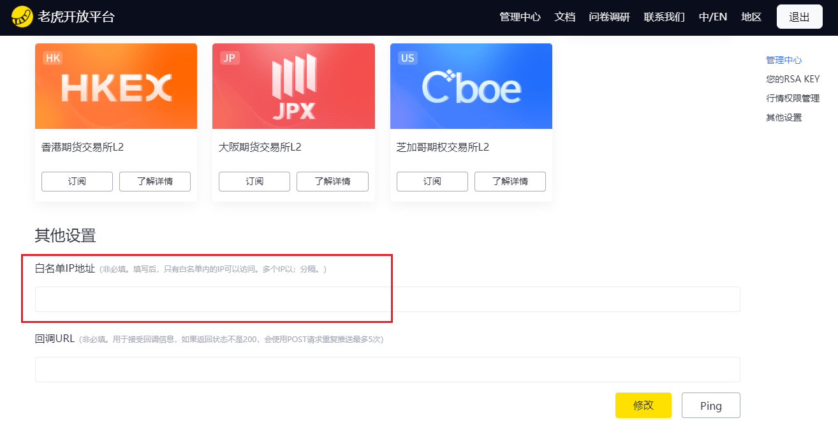Screen dimensions: 838x434
Task: Click the 芝加哥期权交易所L2 card title
Action: pos(443,147)
